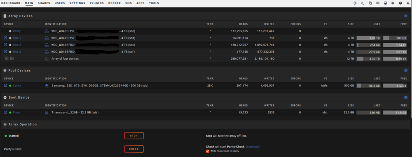Click the monitor info icon in top bar
412x157 pixels.
tap(385, 3)
